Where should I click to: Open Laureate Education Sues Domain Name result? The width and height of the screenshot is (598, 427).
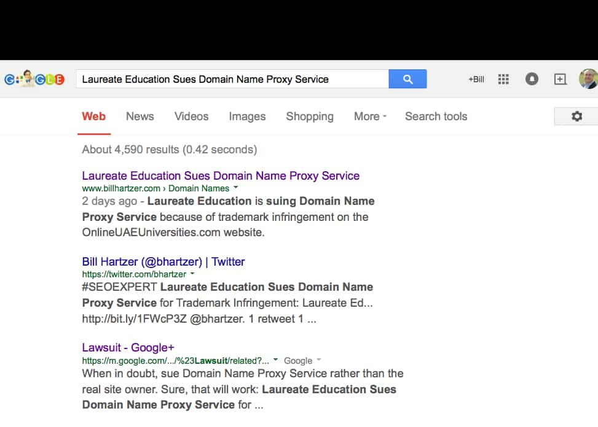[x=221, y=175]
